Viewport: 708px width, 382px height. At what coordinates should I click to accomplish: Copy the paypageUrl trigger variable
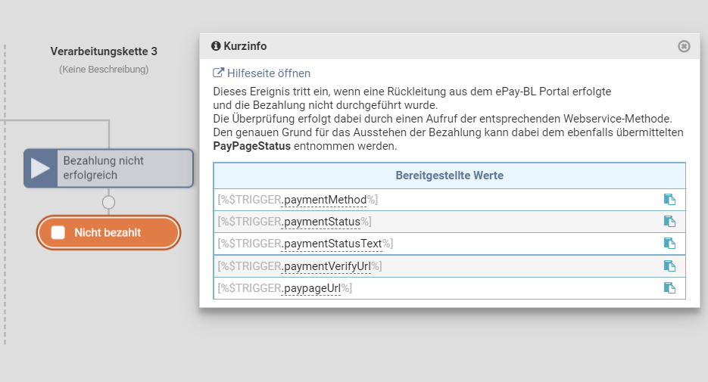(669, 288)
